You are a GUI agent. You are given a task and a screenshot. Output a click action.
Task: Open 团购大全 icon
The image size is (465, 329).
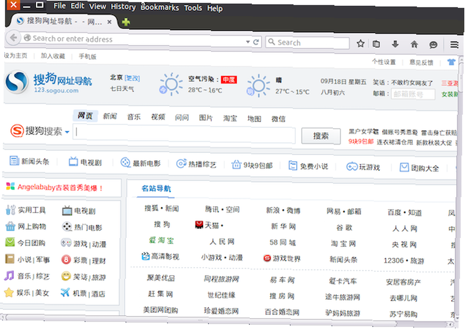pyautogui.click(x=404, y=167)
